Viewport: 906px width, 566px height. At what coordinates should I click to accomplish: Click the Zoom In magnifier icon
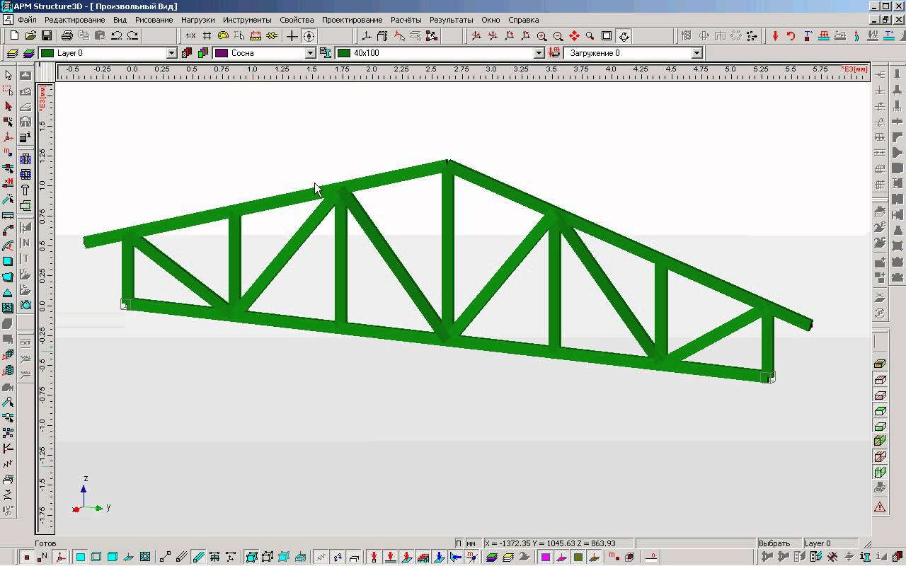click(x=542, y=35)
